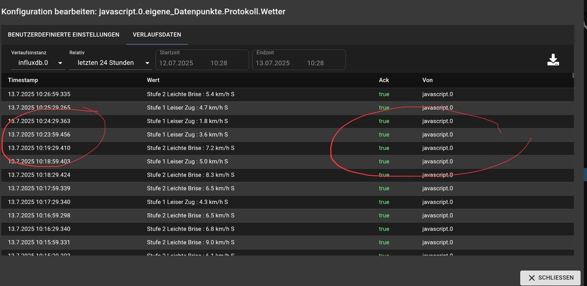Image resolution: width=587 pixels, height=286 pixels.
Task: Open the Verlaufsinstanz influxdb.0 dropdown
Action: [x=38, y=63]
